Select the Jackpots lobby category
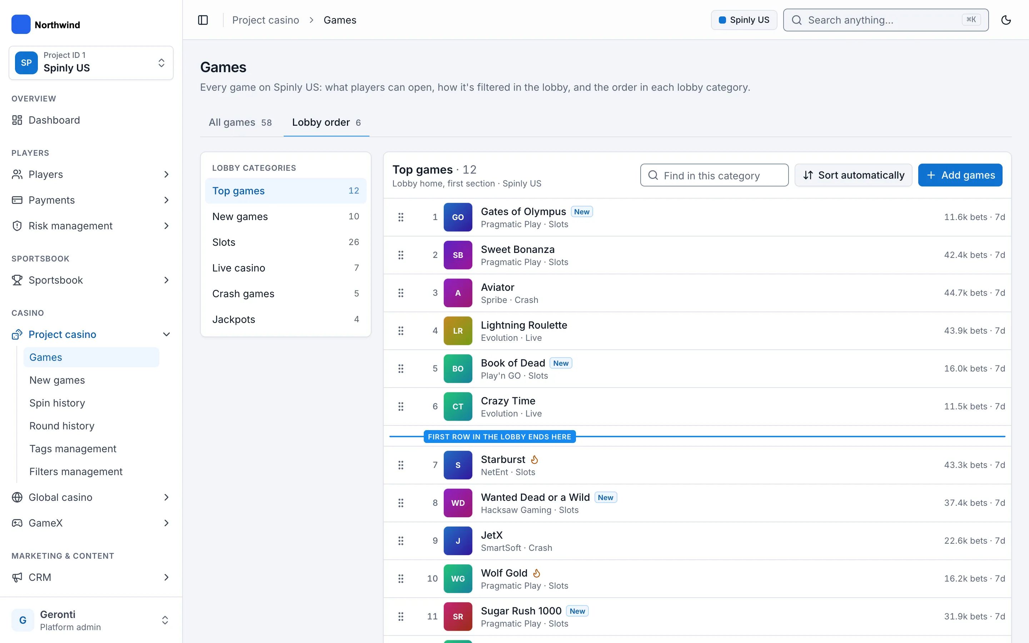Screen dimensions: 1029x643 (285, 320)
